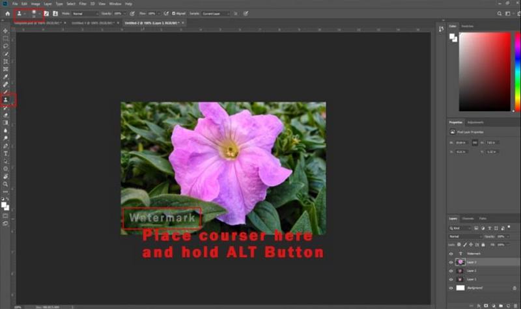Click the rainbow hue slider strip
Image resolution: width=521 pixels, height=309 pixels.
[x=517, y=70]
